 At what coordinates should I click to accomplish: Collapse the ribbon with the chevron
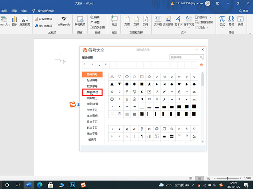(250, 33)
